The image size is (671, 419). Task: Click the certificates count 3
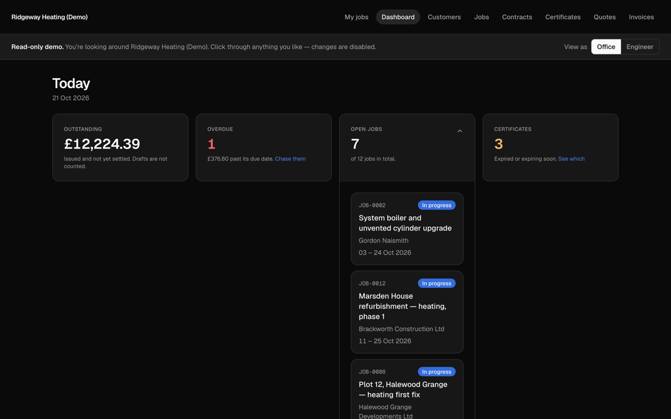(x=498, y=144)
